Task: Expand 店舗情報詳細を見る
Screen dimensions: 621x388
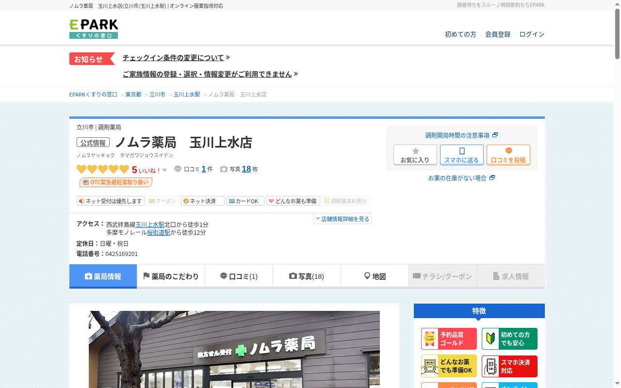Action: [x=343, y=219]
